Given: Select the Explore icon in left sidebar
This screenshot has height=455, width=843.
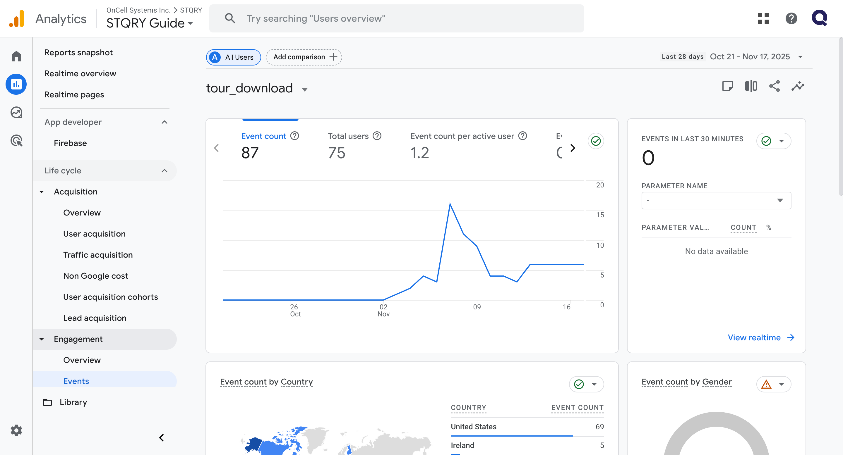Looking at the screenshot, I should tap(16, 113).
